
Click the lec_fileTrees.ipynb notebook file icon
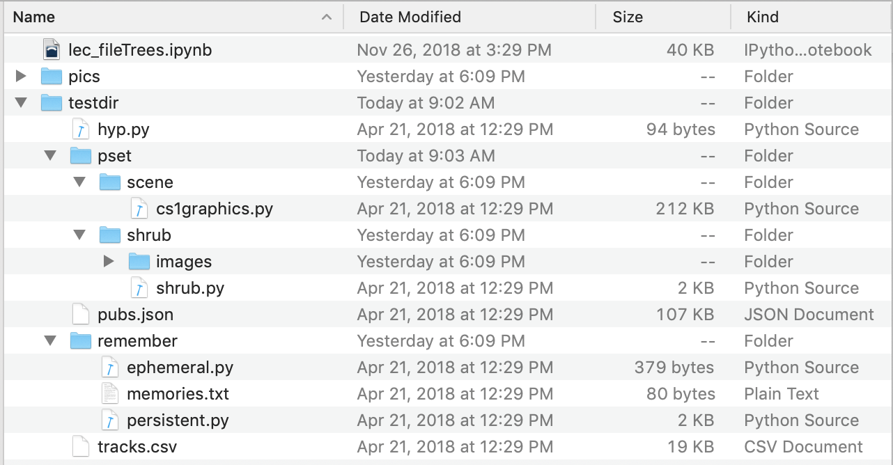pyautogui.click(x=52, y=50)
